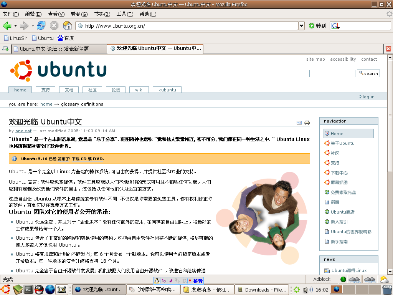Click the site search button
393x295 pixels.
368,73
